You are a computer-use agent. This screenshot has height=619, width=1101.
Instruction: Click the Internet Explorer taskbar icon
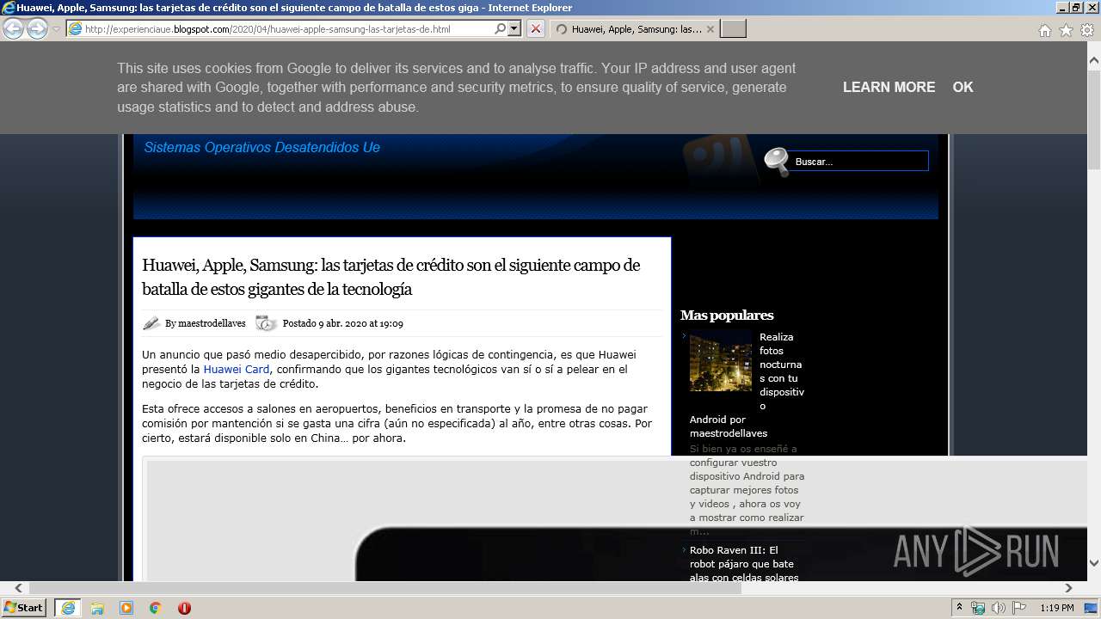67,608
